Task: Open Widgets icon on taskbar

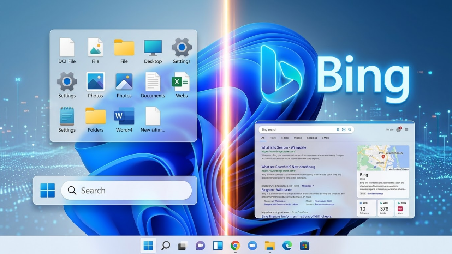Action: click(x=218, y=246)
